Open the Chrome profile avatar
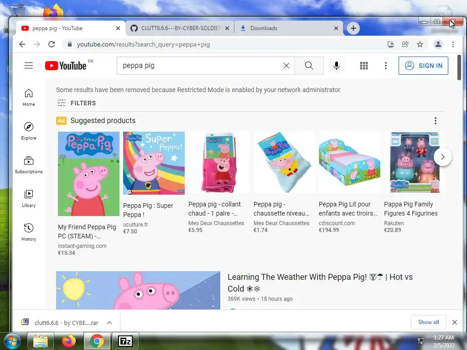 (438, 44)
